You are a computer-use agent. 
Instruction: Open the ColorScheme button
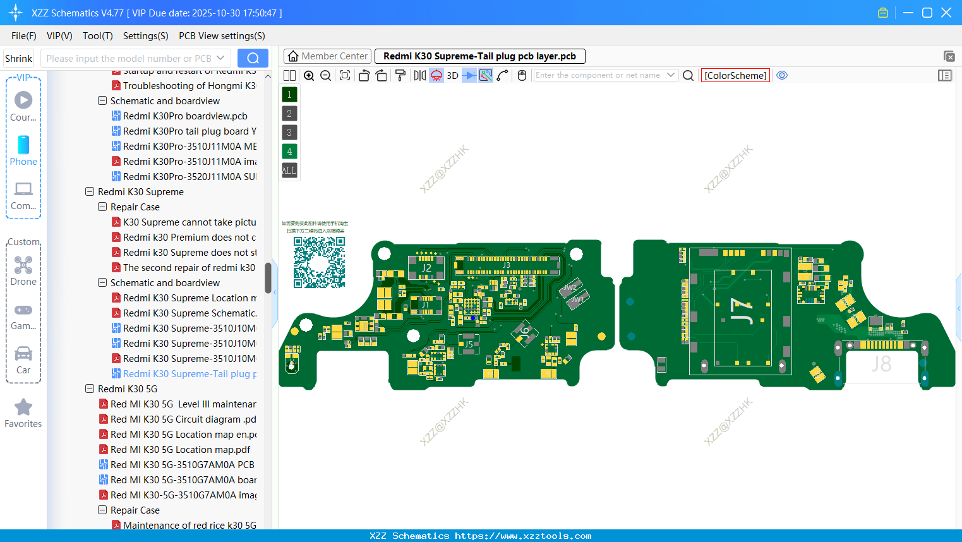click(735, 76)
